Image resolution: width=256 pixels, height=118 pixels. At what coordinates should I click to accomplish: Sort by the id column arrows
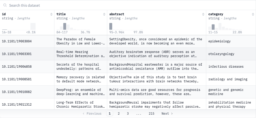tap(51, 14)
